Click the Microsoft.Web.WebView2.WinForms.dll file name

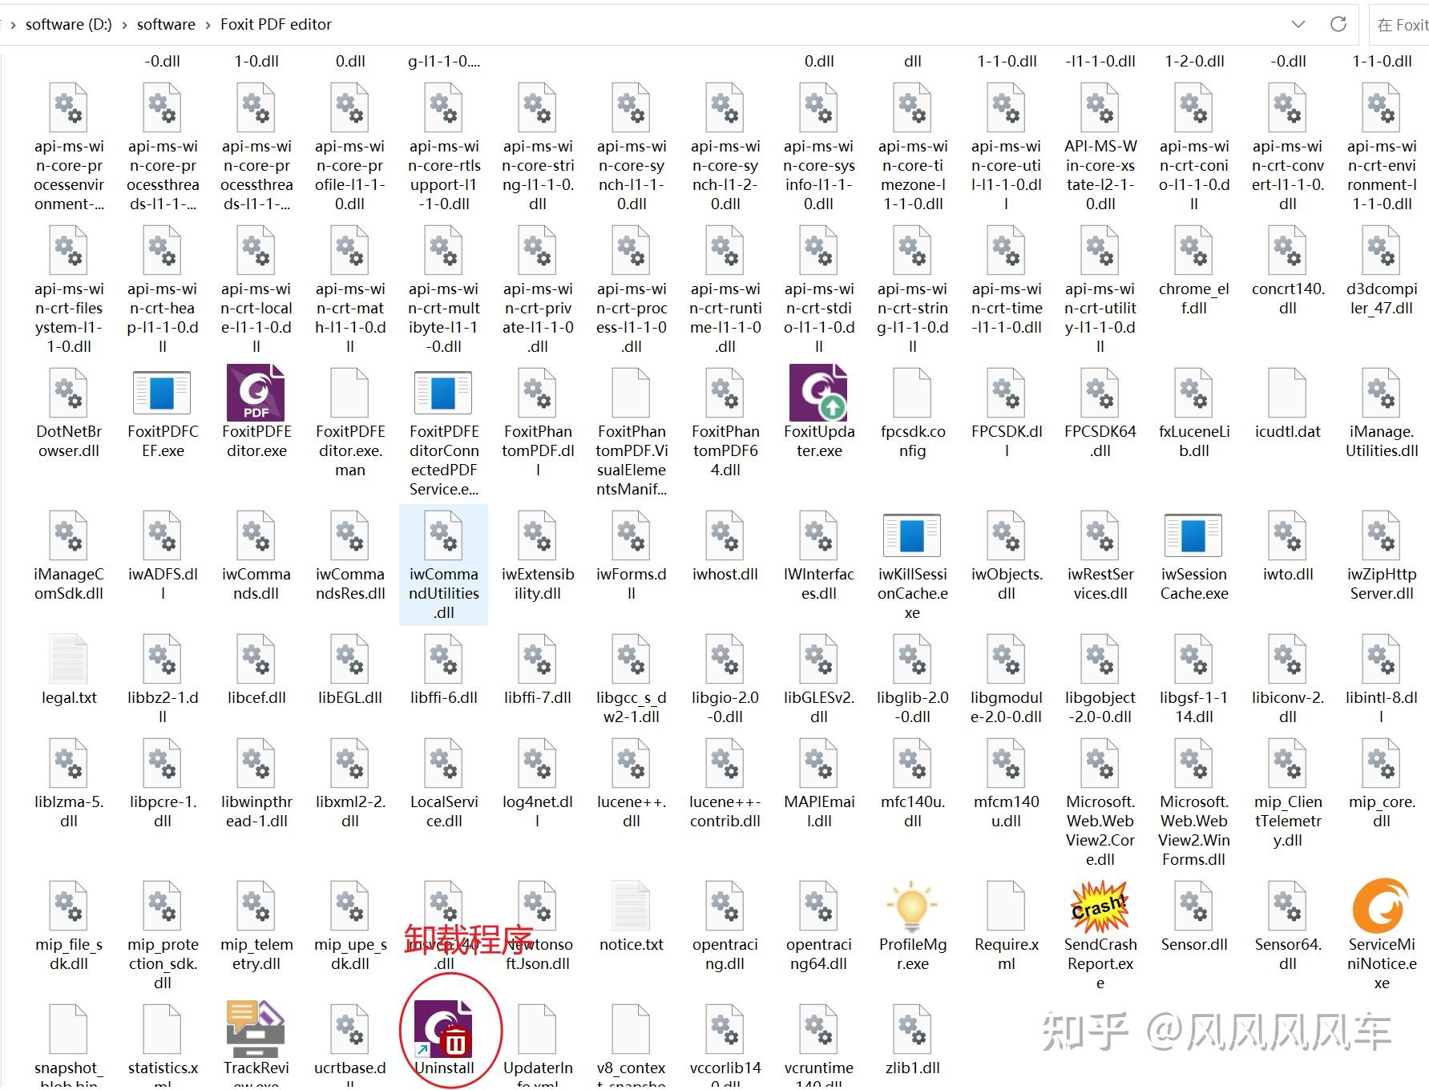point(1194,830)
